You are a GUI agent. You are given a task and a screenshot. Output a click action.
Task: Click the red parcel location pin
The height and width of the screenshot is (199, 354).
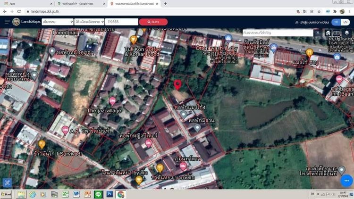point(178,84)
